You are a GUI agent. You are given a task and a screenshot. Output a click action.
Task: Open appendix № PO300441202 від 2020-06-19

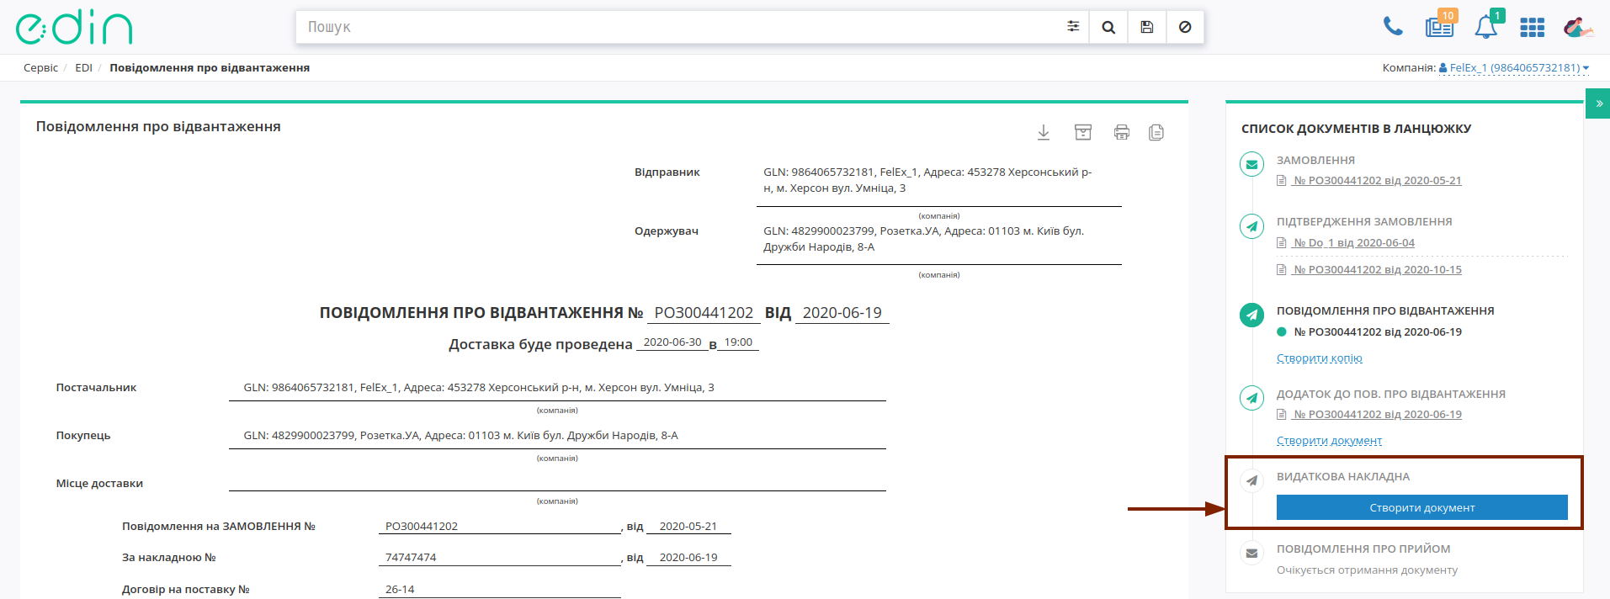point(1377,415)
